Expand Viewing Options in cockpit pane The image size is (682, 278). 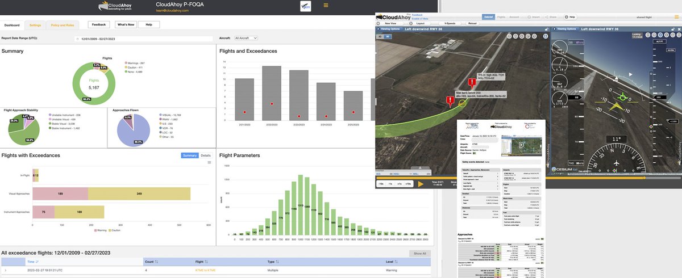(565, 29)
